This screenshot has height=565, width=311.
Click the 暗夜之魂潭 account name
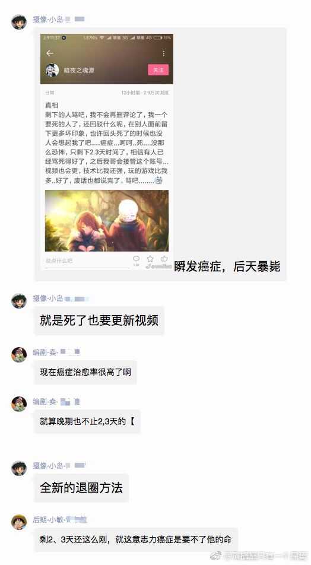click(80, 70)
